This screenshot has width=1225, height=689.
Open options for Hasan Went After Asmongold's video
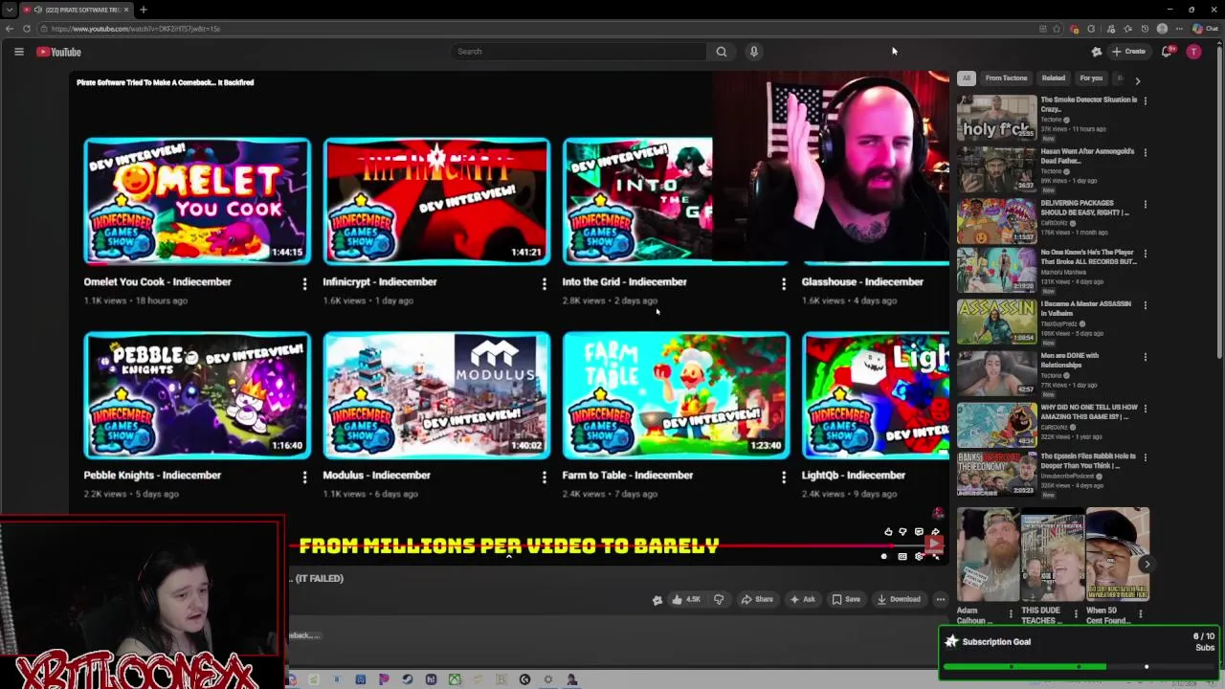coord(1145,152)
